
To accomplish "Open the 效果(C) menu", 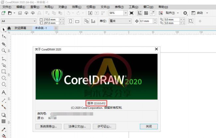I will point(76,7).
